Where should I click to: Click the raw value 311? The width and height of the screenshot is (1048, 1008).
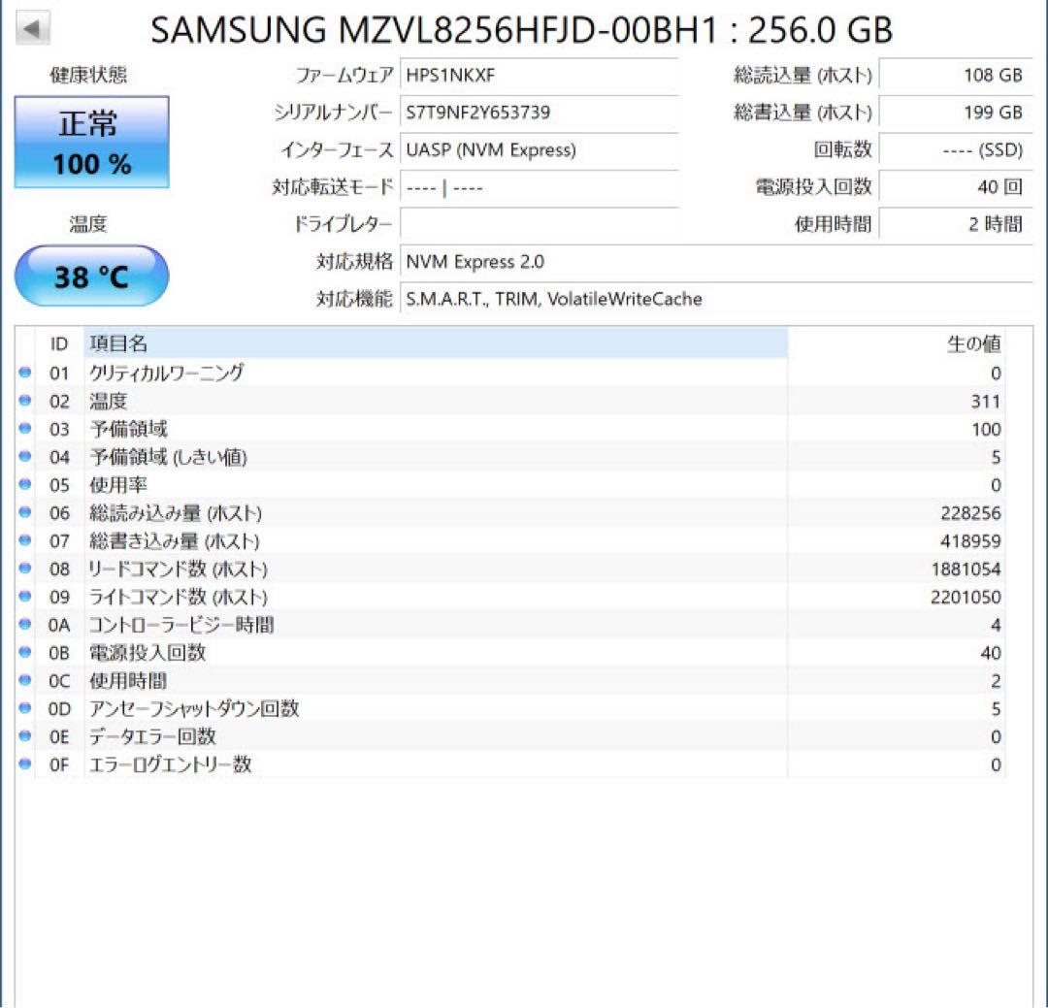pyautogui.click(x=986, y=401)
